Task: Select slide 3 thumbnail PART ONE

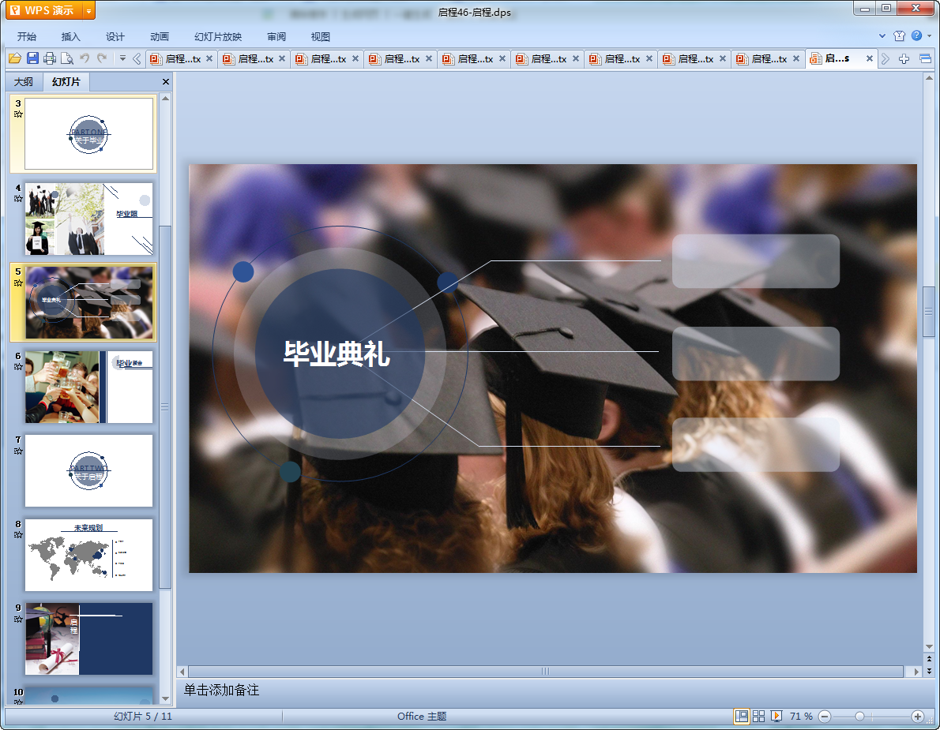Action: (x=88, y=134)
